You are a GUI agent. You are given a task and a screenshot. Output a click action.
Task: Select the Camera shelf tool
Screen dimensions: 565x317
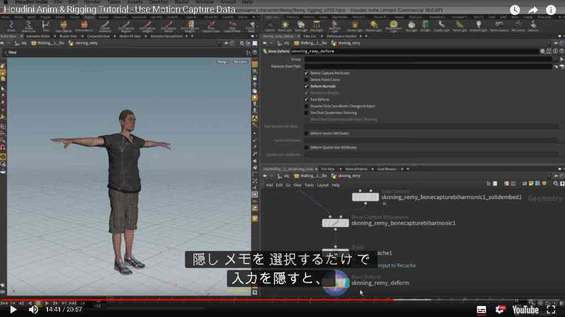[x=270, y=25]
